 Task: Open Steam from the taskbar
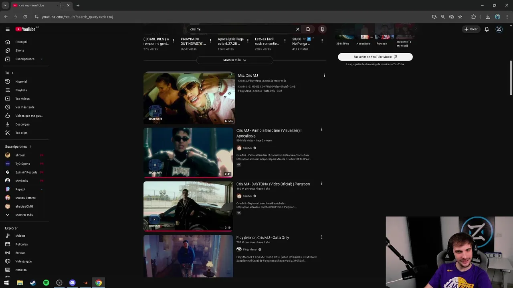(33, 283)
